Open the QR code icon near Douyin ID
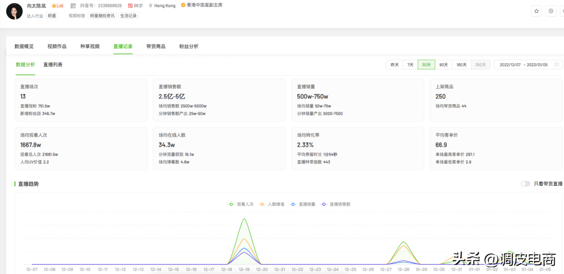 tap(74, 6)
